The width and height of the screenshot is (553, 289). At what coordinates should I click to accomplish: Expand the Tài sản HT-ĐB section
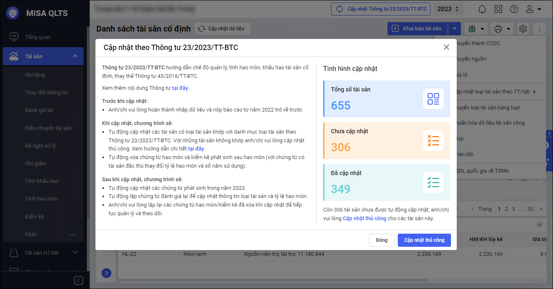(75, 253)
